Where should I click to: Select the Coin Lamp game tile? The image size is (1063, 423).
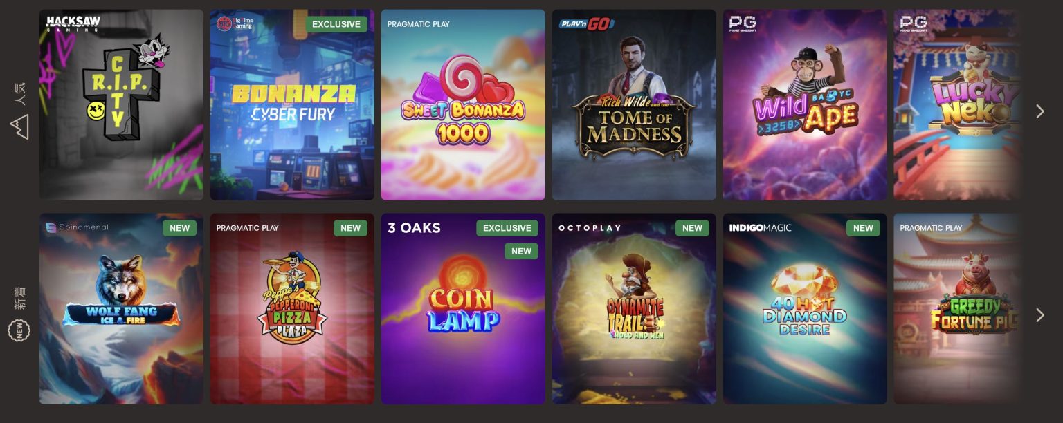463,308
